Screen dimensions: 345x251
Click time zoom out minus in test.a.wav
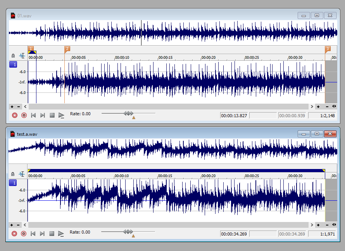pos(327,225)
